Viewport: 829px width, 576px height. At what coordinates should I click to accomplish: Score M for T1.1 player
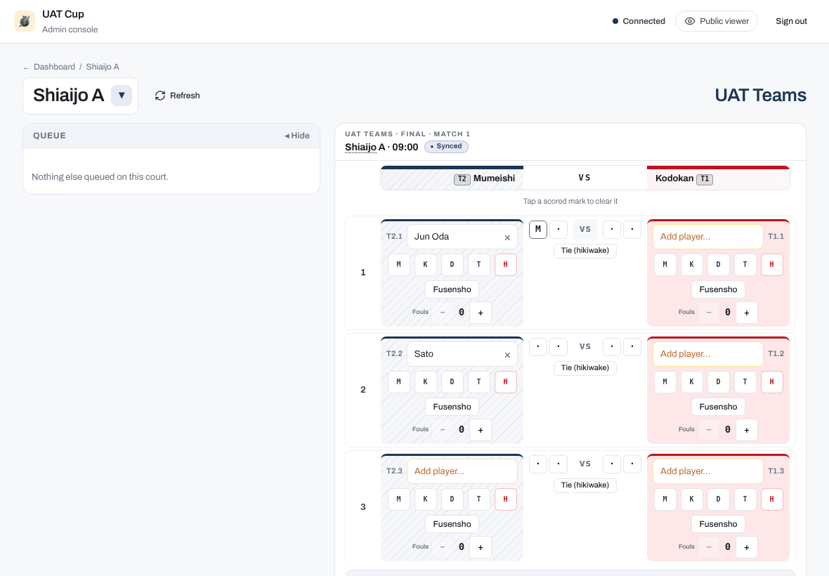(665, 265)
